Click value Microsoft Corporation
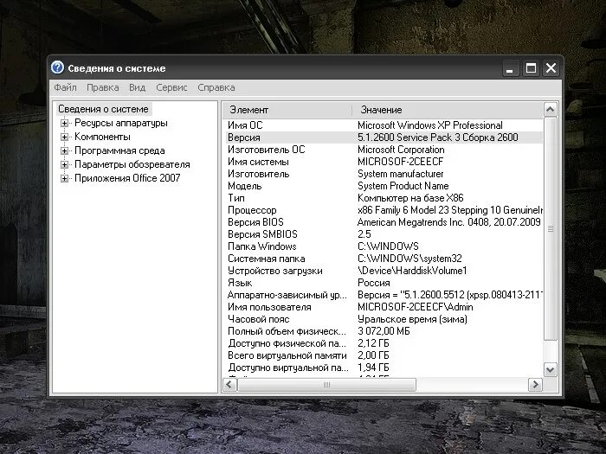 point(401,150)
